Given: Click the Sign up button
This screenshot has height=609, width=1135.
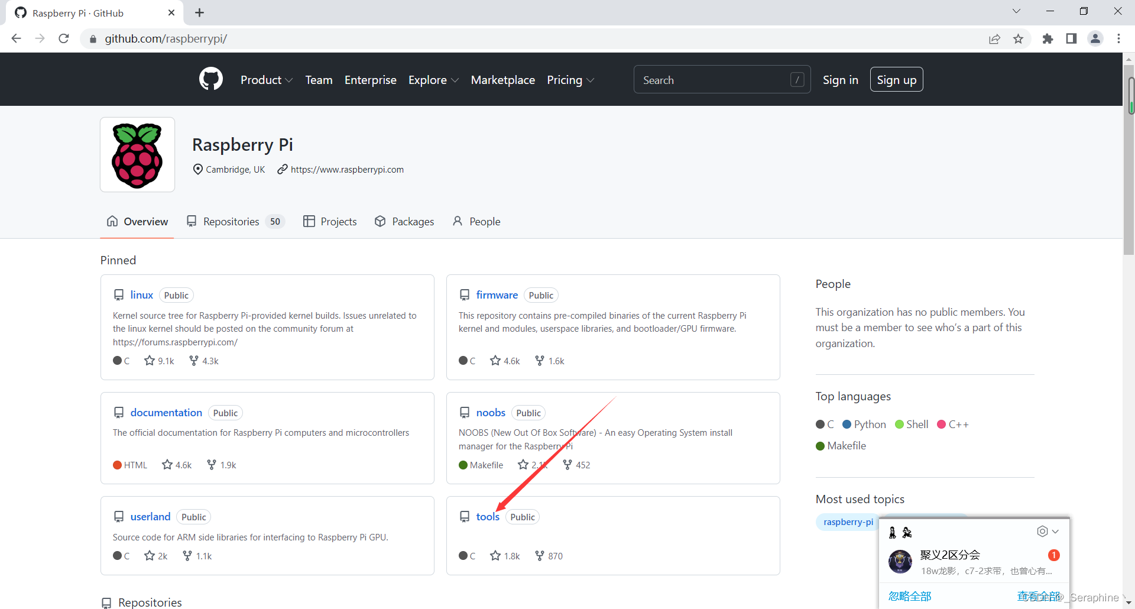Looking at the screenshot, I should coord(896,80).
